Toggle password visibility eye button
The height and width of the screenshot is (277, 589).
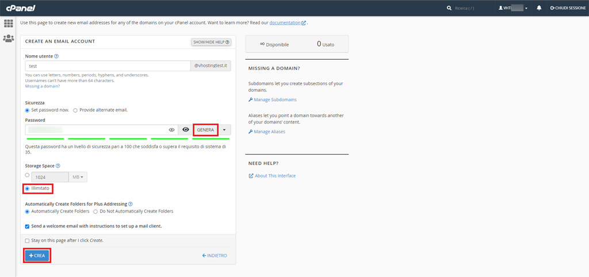185,130
